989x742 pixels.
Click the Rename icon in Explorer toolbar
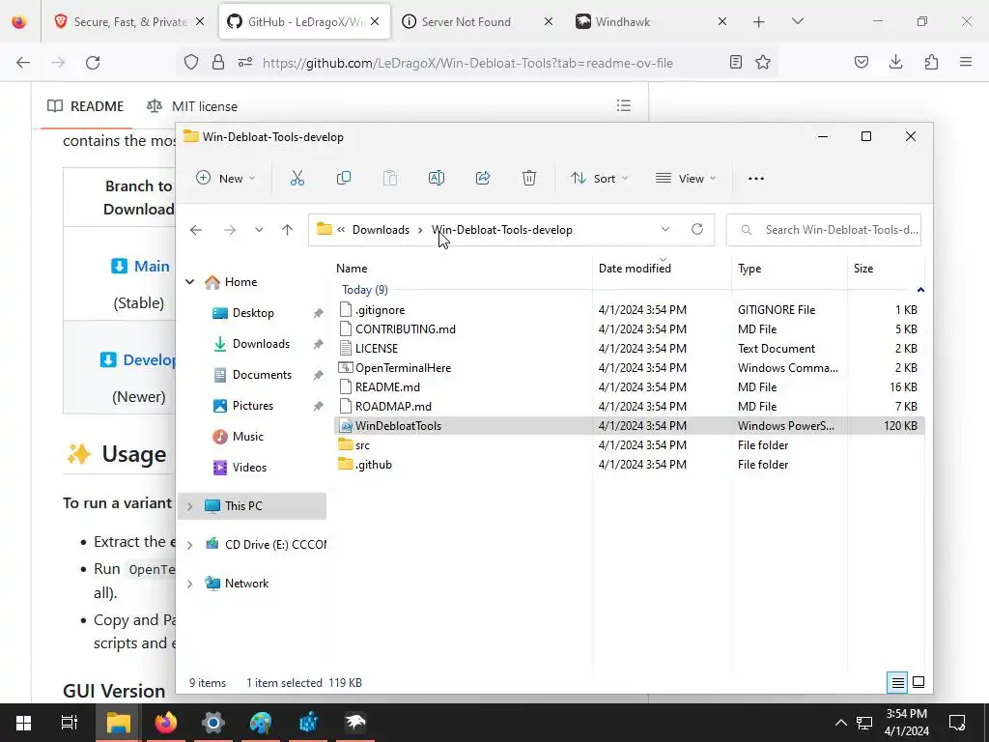[x=437, y=179]
